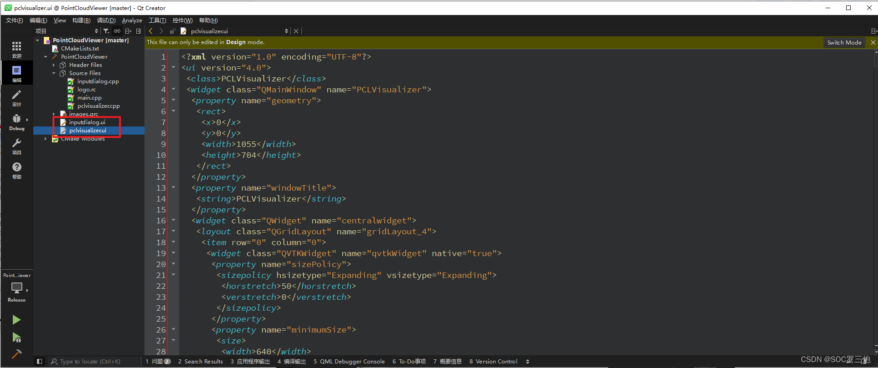Fold the ui element at line 2
878x368 pixels.
click(173, 67)
